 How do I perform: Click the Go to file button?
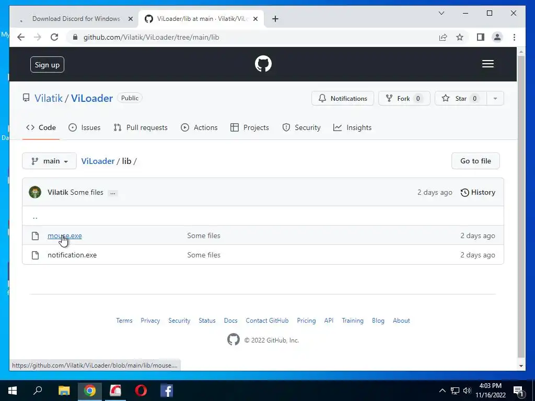pos(475,161)
